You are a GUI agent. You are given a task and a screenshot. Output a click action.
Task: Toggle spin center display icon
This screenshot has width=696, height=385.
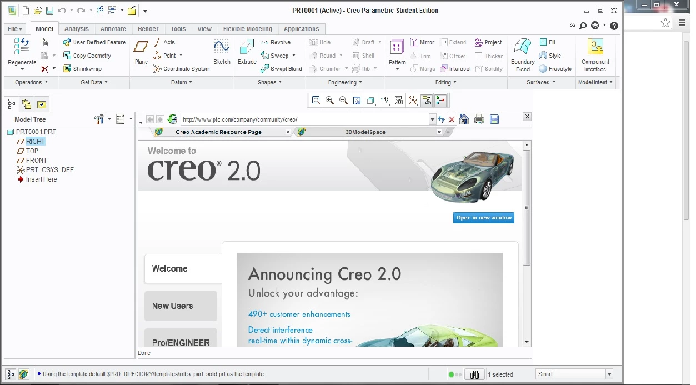tap(441, 101)
